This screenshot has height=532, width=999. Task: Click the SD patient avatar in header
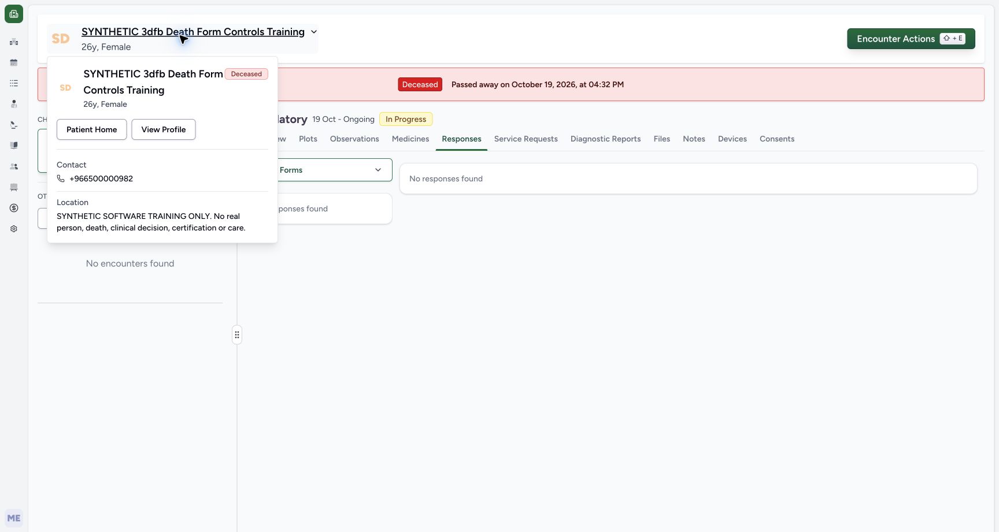pyautogui.click(x=61, y=39)
